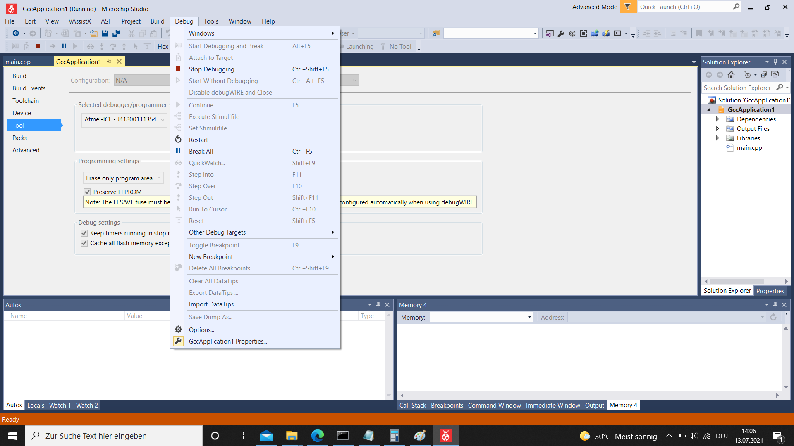
Task: Click the wrench Properties toolbar icon
Action: coord(561,33)
